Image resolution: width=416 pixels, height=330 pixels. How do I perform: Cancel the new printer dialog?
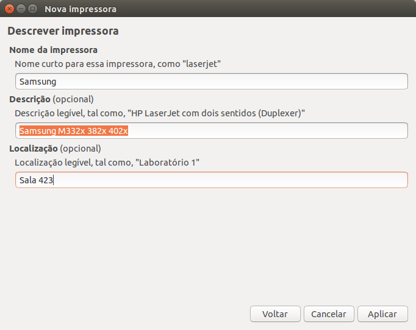pos(329,314)
